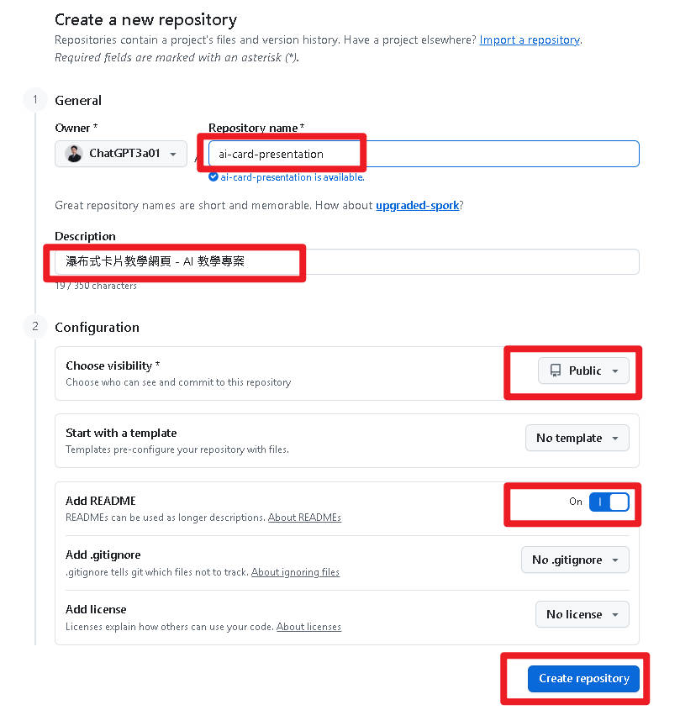The height and width of the screenshot is (715, 680).
Task: Click the step 2 Configuration number marker
Action: click(x=35, y=326)
